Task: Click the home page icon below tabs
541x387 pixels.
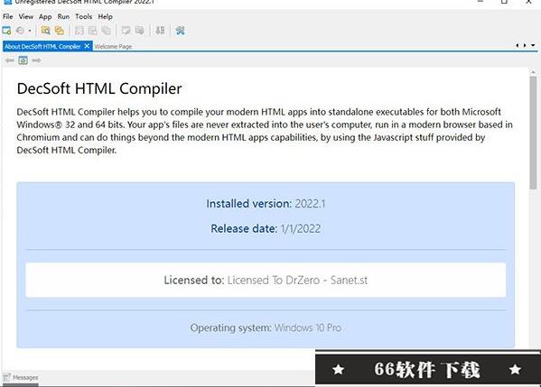Action: click(23, 60)
